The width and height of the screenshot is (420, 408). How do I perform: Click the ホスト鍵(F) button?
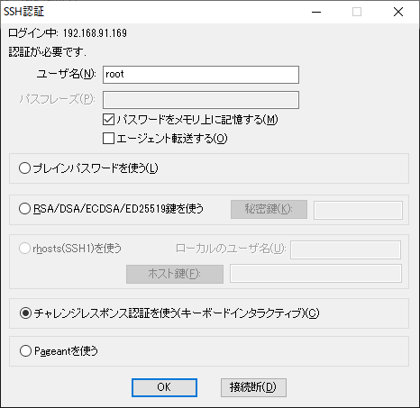point(175,274)
